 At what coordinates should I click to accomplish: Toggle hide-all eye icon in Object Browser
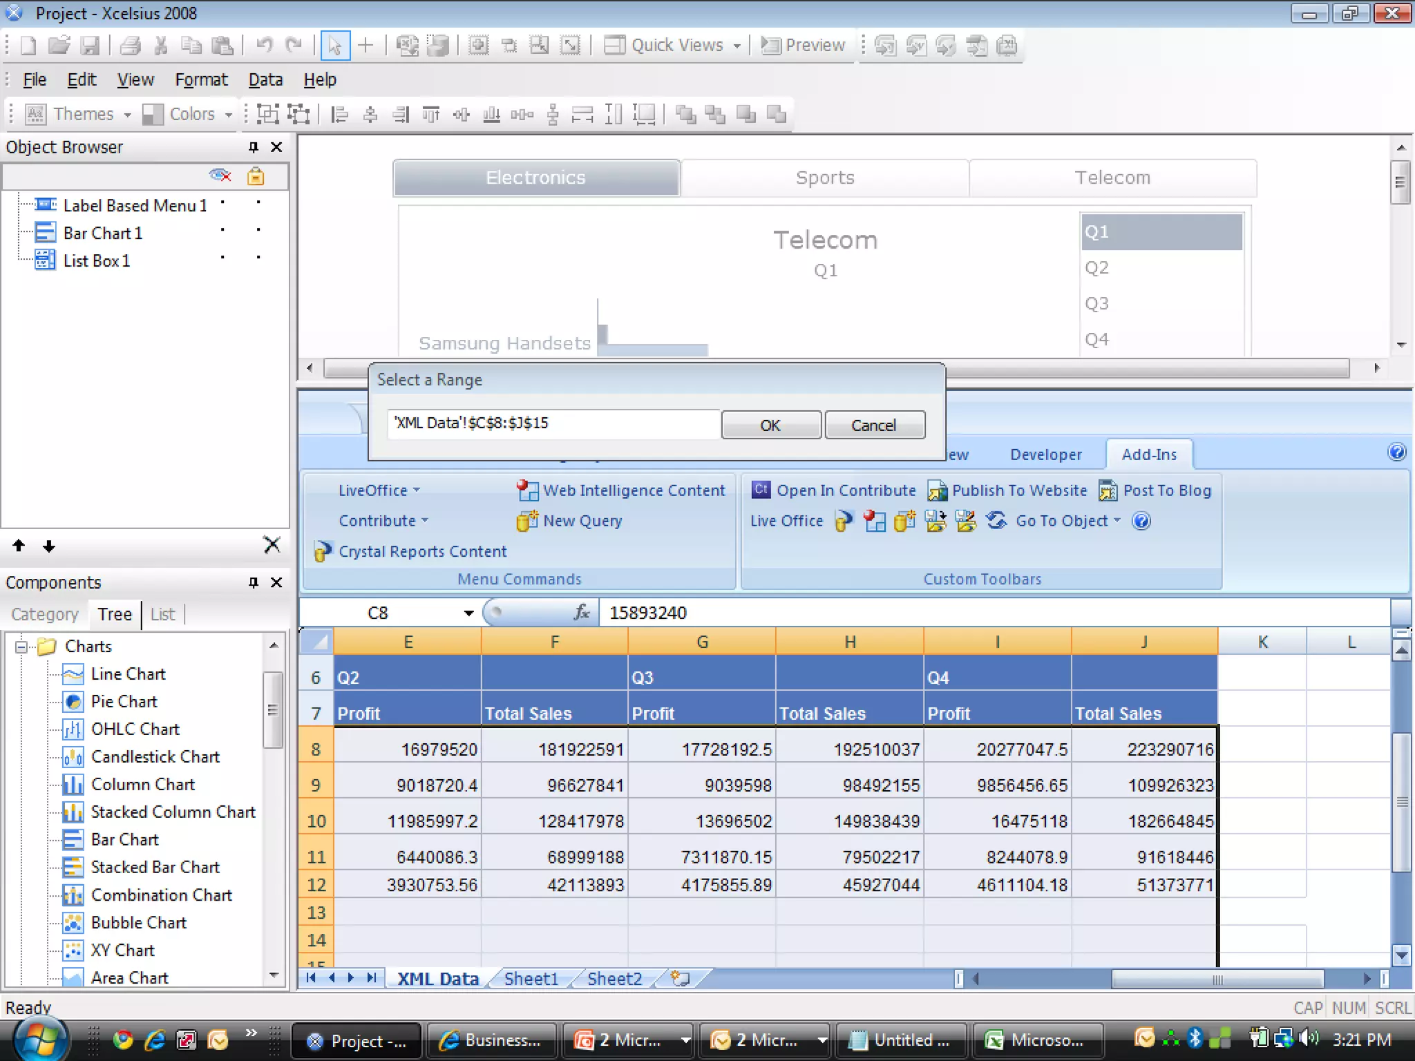[x=220, y=175]
